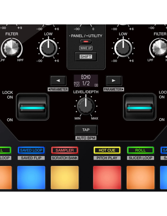Click the WAKE UP label
Viewport: 167px width, 216px height.
click(86, 48)
